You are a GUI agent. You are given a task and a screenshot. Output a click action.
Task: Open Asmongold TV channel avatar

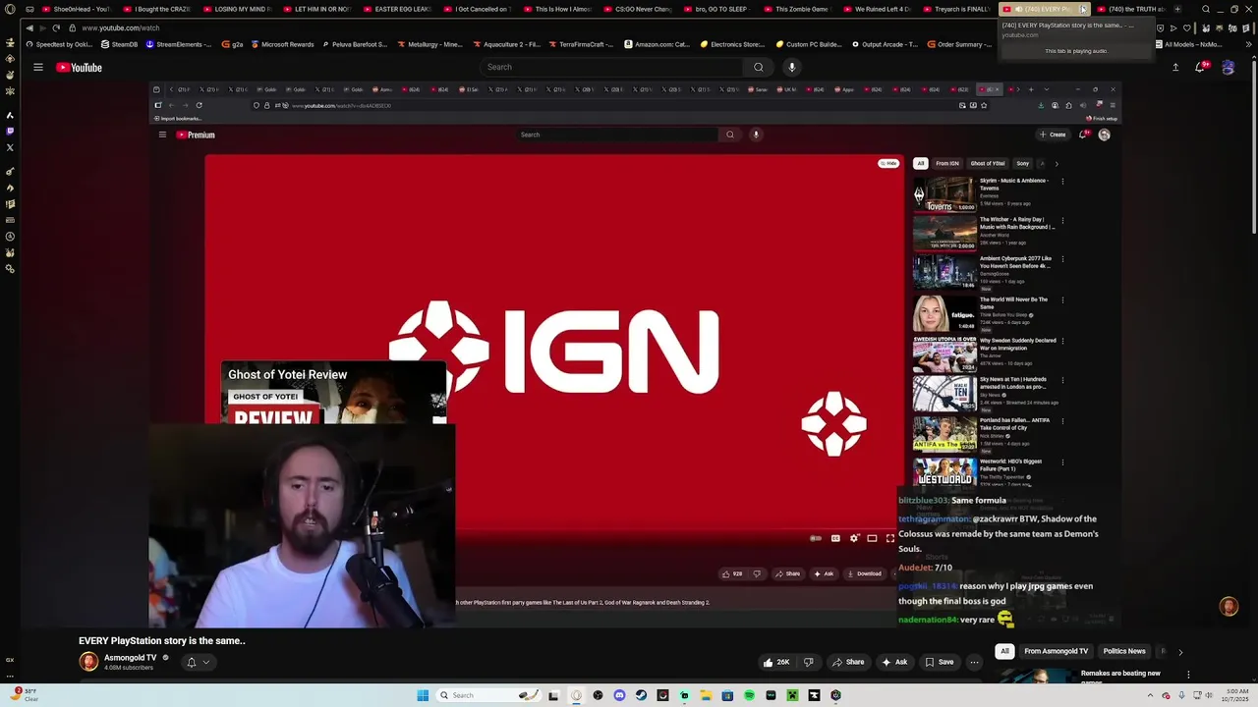pos(88,662)
